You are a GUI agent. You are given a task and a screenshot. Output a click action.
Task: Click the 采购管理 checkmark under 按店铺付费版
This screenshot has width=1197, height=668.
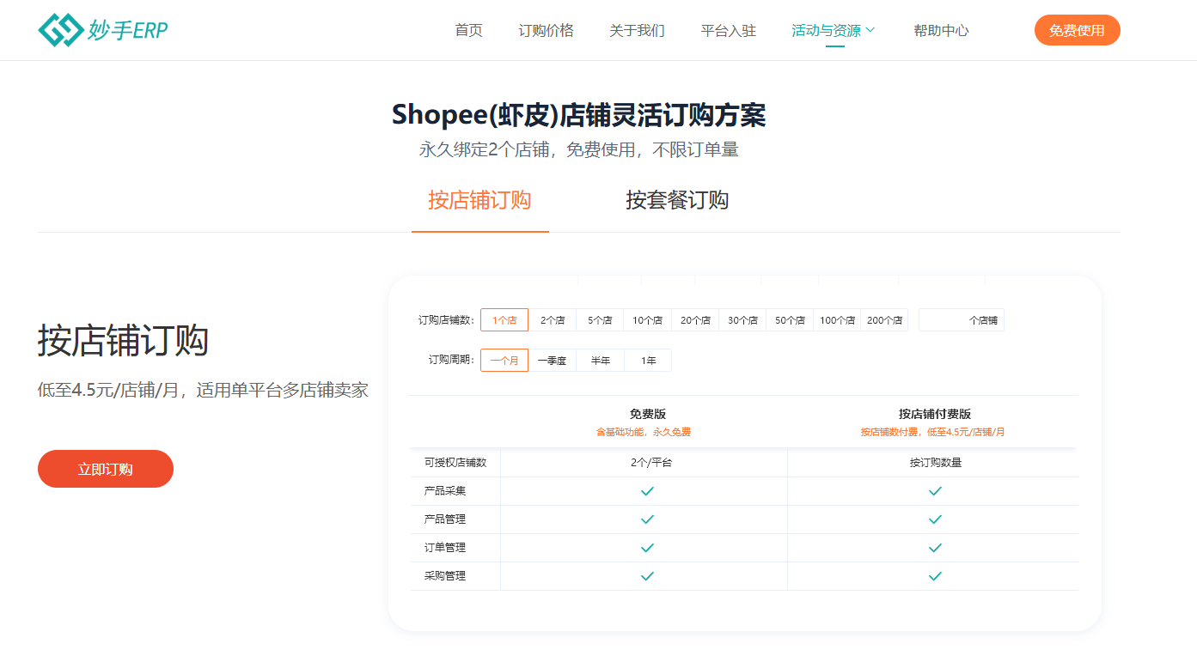click(933, 575)
